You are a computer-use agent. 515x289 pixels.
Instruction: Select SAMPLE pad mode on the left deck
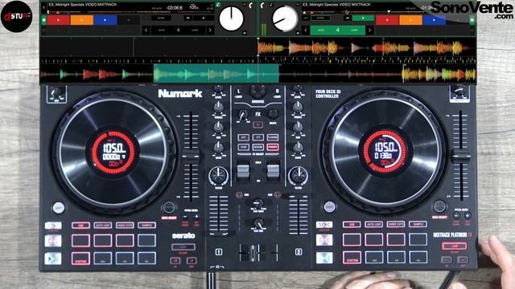click(x=146, y=226)
